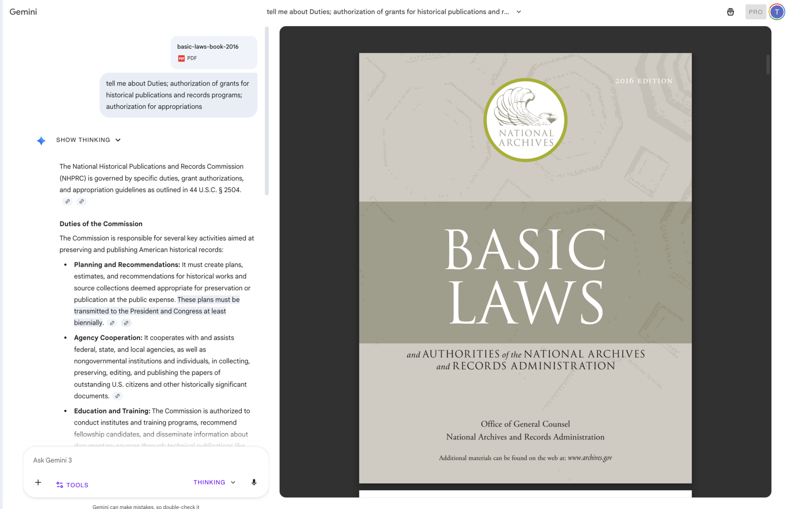Click the PDF file icon in attachment
The width and height of the screenshot is (787, 509).
[181, 58]
